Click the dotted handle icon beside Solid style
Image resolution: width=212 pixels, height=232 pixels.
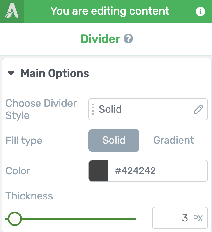click(x=93, y=109)
